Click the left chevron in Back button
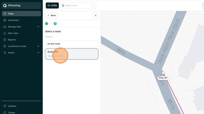Screen dimensions: 204x114 tap(48, 15)
